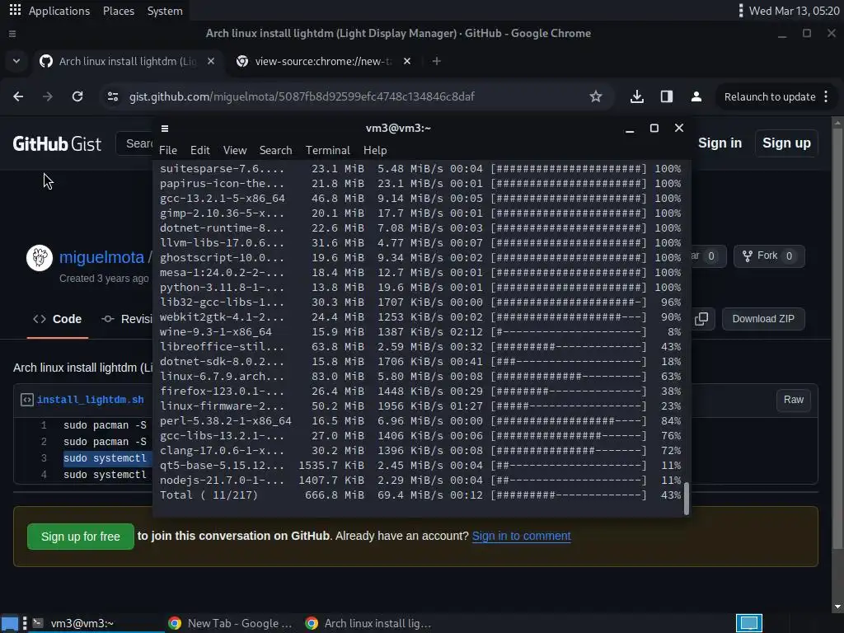Switch to the view-source:chrome://new-tab tab

coord(322,61)
